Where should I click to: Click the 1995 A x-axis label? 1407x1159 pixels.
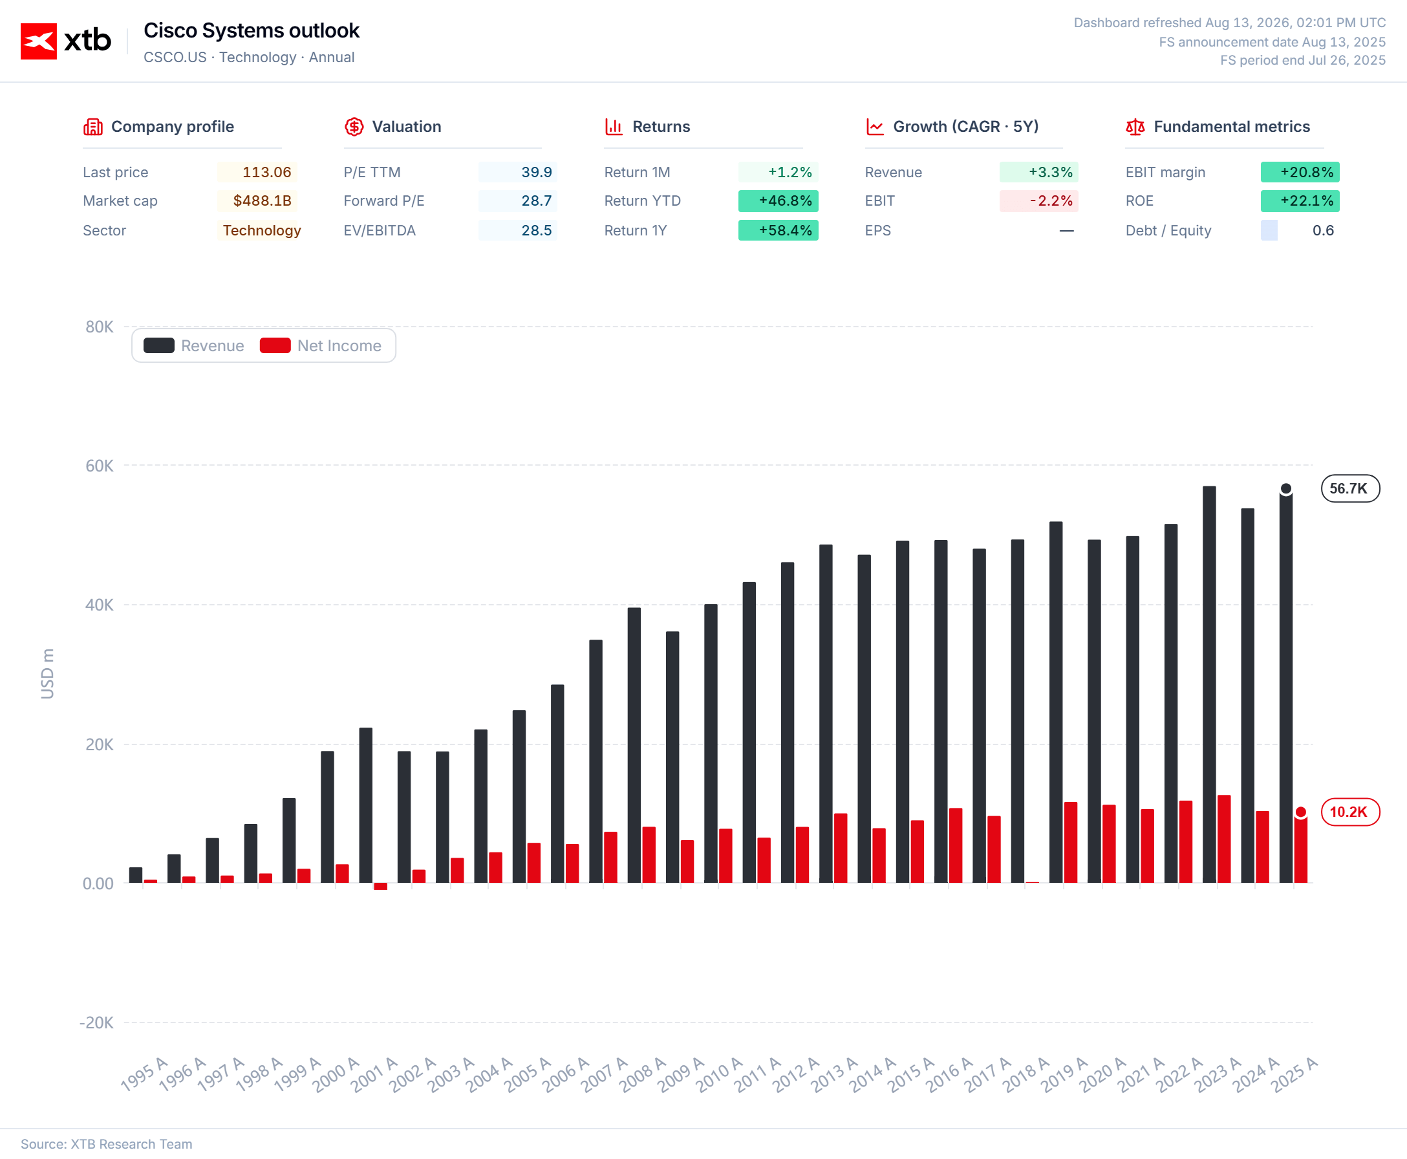144,1074
